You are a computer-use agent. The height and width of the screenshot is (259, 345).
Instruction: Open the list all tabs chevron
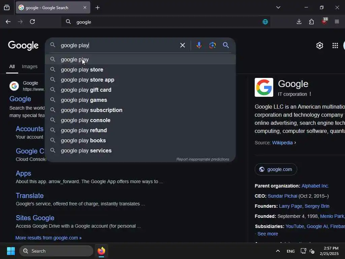coord(278,7)
